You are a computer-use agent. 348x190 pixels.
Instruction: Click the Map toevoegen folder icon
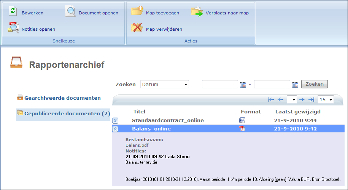(x=137, y=11)
